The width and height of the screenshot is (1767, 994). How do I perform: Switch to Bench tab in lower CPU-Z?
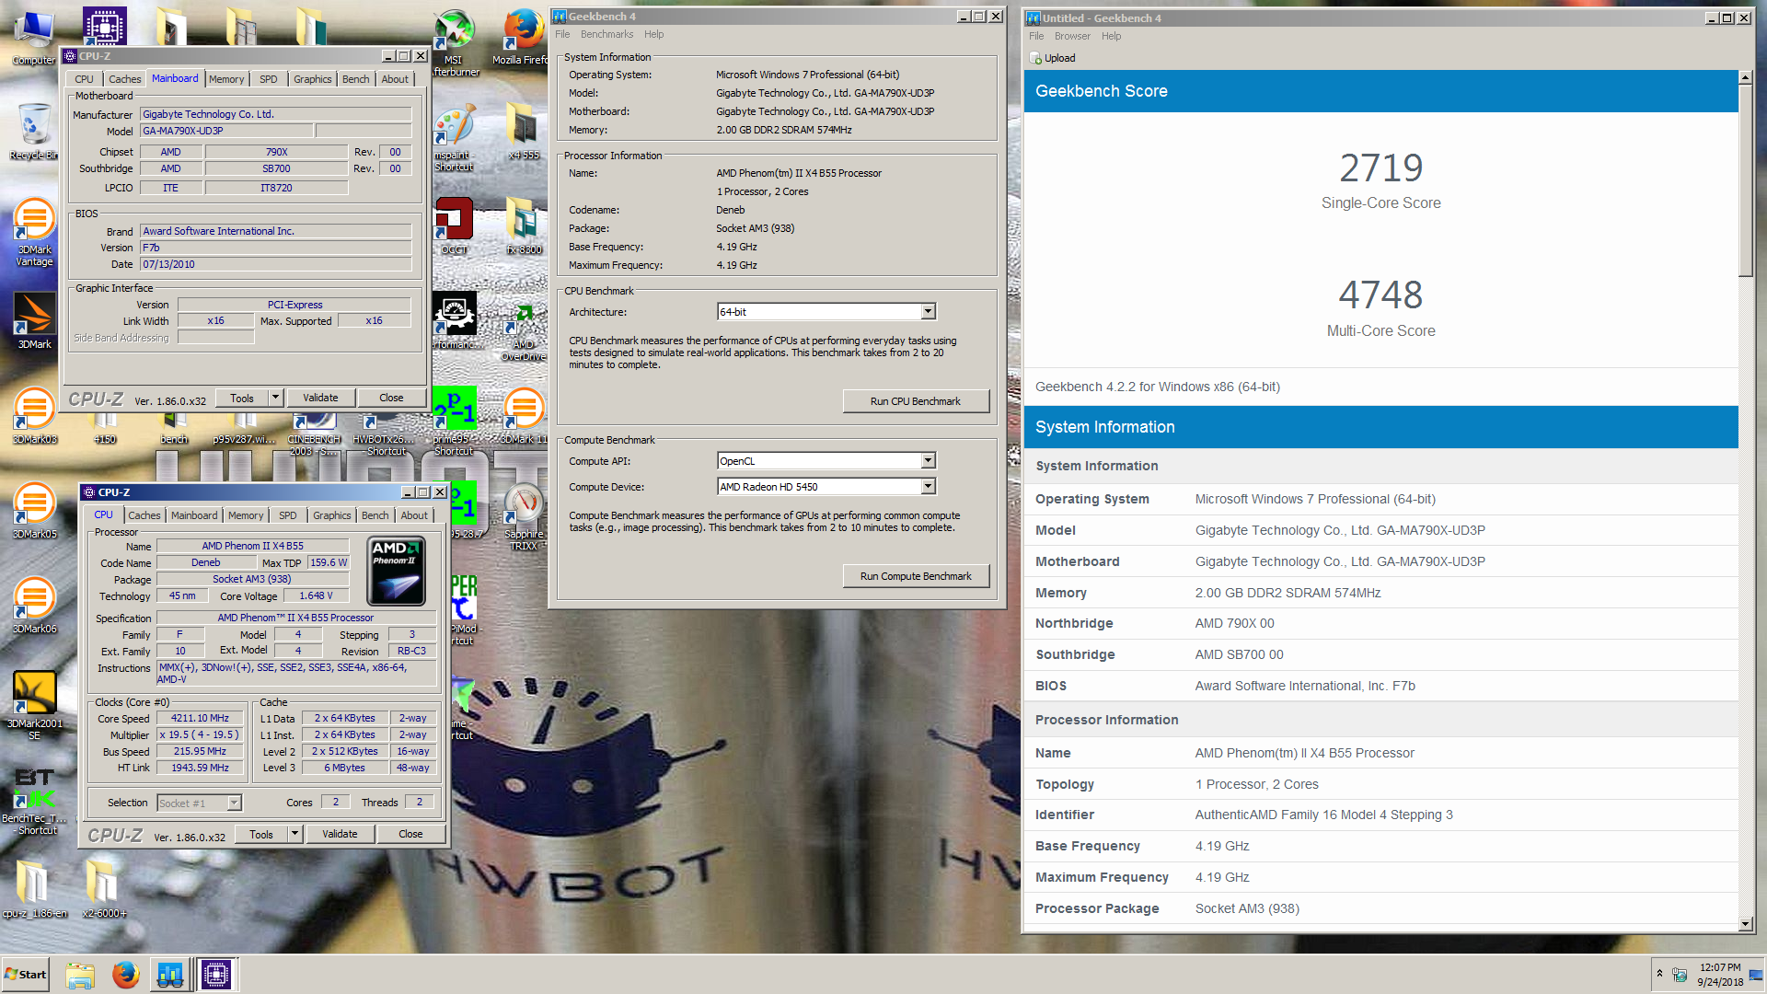(x=375, y=515)
